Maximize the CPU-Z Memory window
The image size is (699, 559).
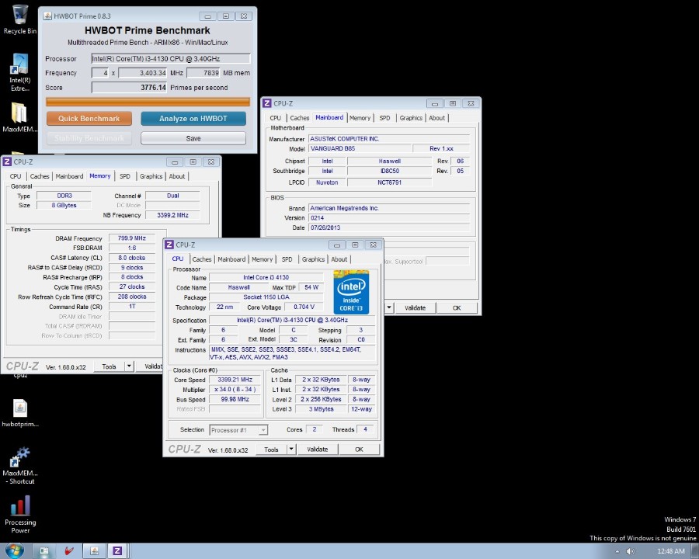point(193,161)
